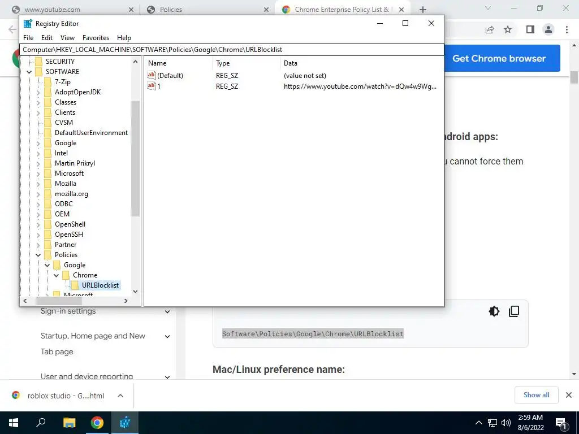Select the URLBlocklist folder icon
This screenshot has width=579, height=434.
(75, 285)
